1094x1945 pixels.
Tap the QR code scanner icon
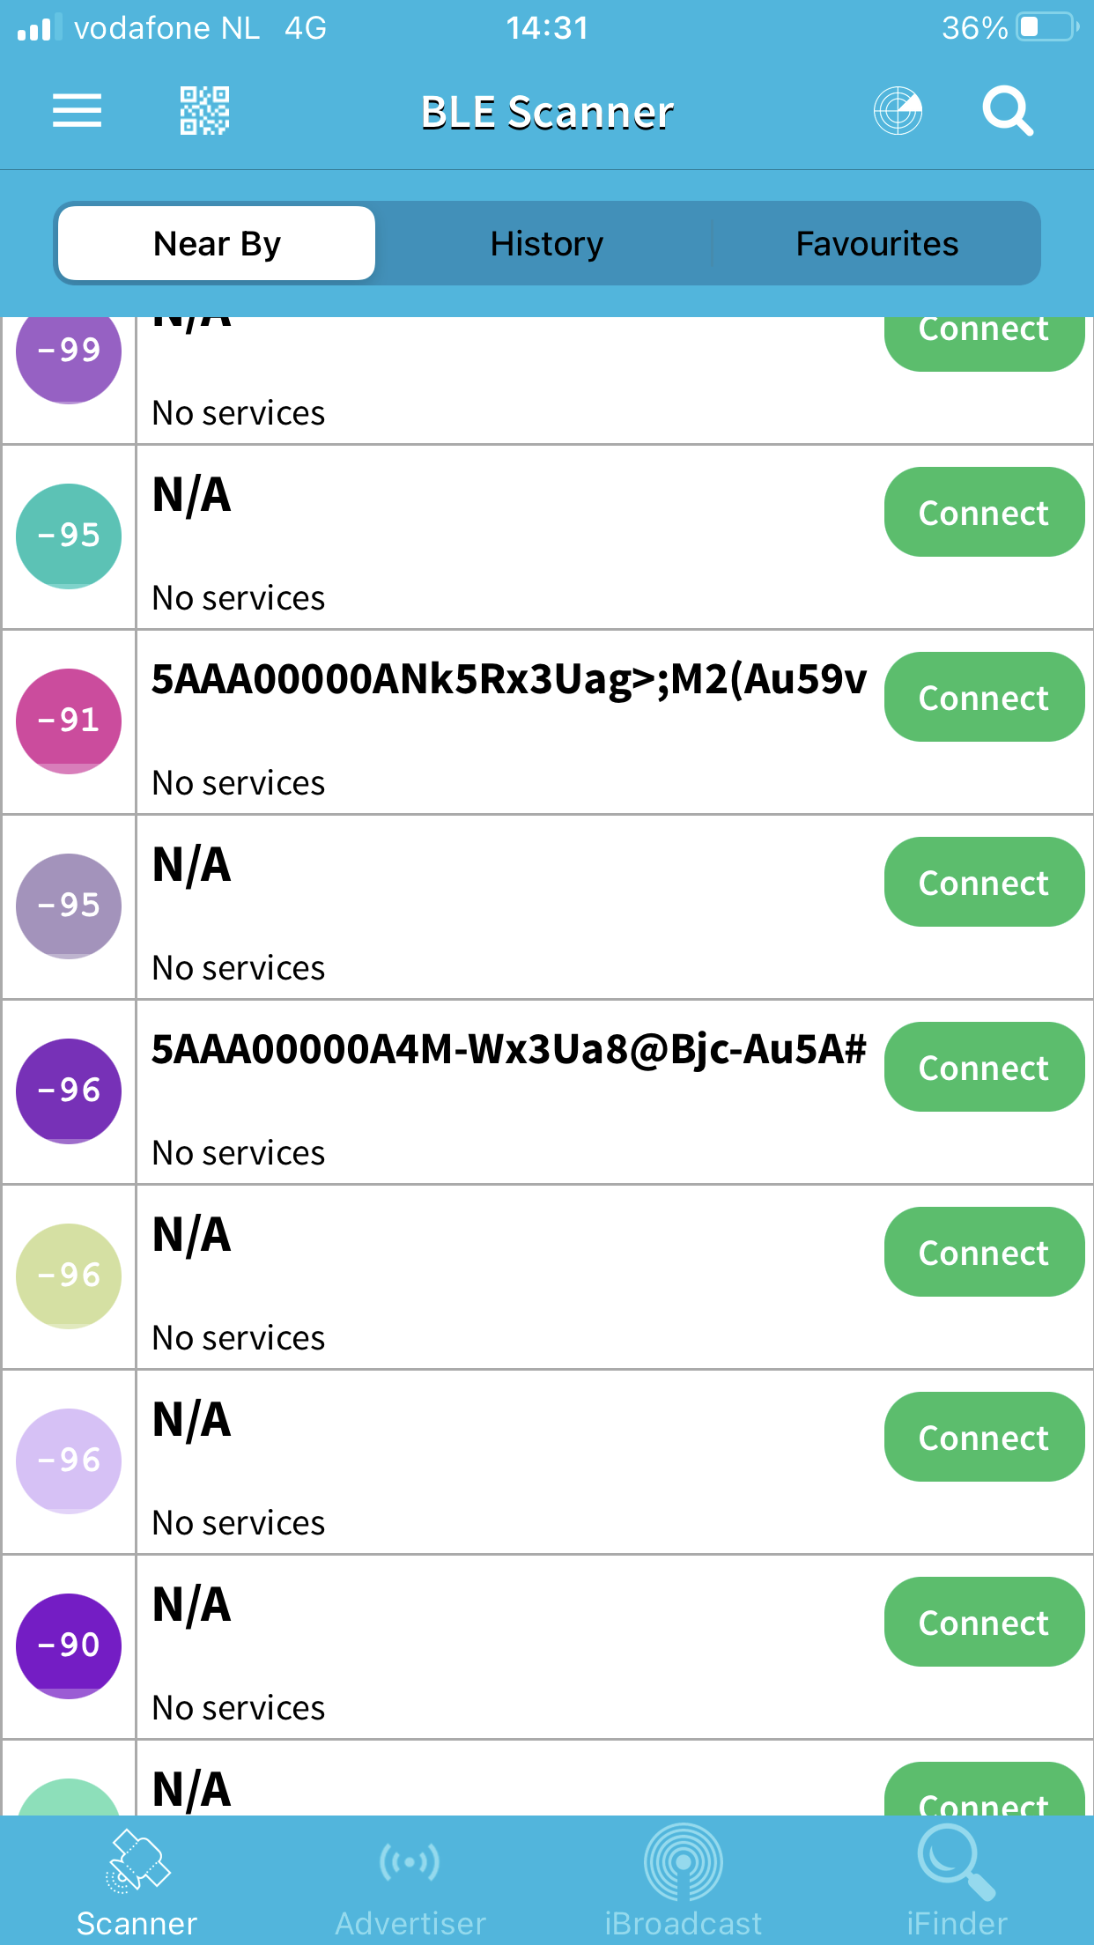coord(204,111)
